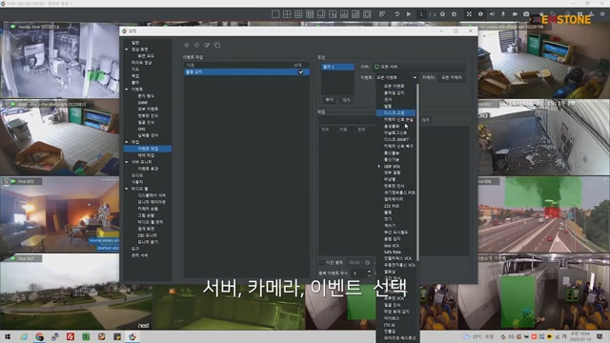Open Google Chrome from the taskbar
This screenshot has height=343, width=610.
[39, 336]
